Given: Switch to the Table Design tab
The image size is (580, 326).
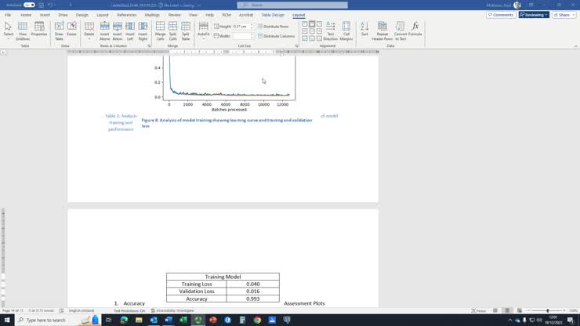Looking at the screenshot, I should pos(273,15).
